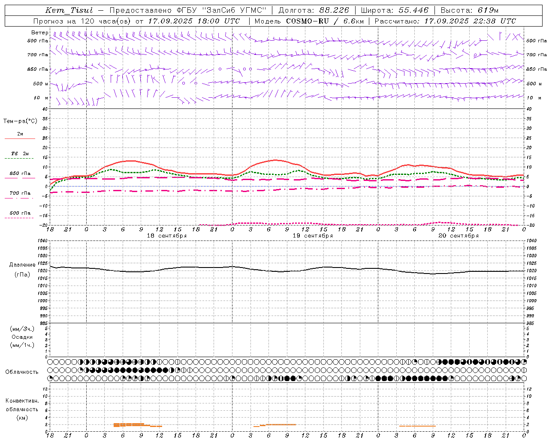
Task: Click the Td 2м dew point legend entry
Action: point(20,153)
